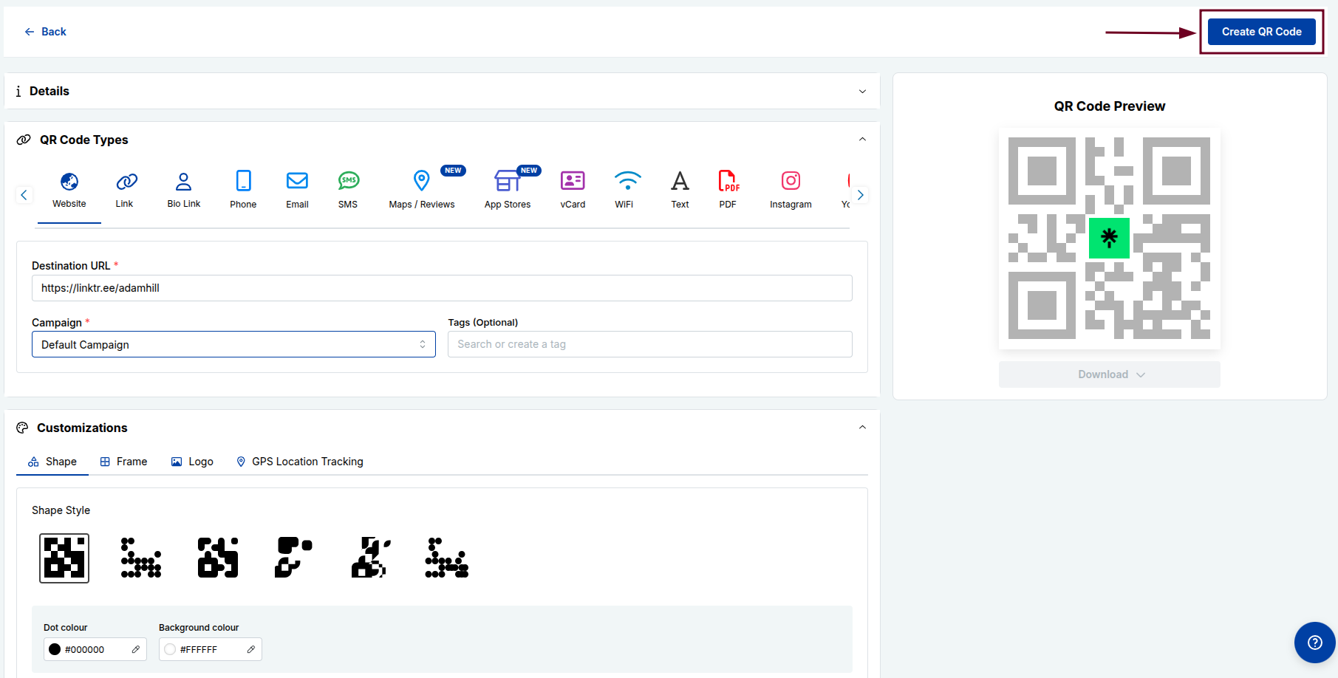Choose the SMS QR code type
This screenshot has height=678, width=1338.
pyautogui.click(x=347, y=189)
